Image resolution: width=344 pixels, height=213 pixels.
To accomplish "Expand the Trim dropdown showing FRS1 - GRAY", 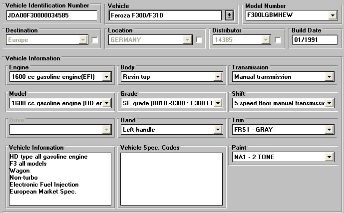I will (329, 130).
